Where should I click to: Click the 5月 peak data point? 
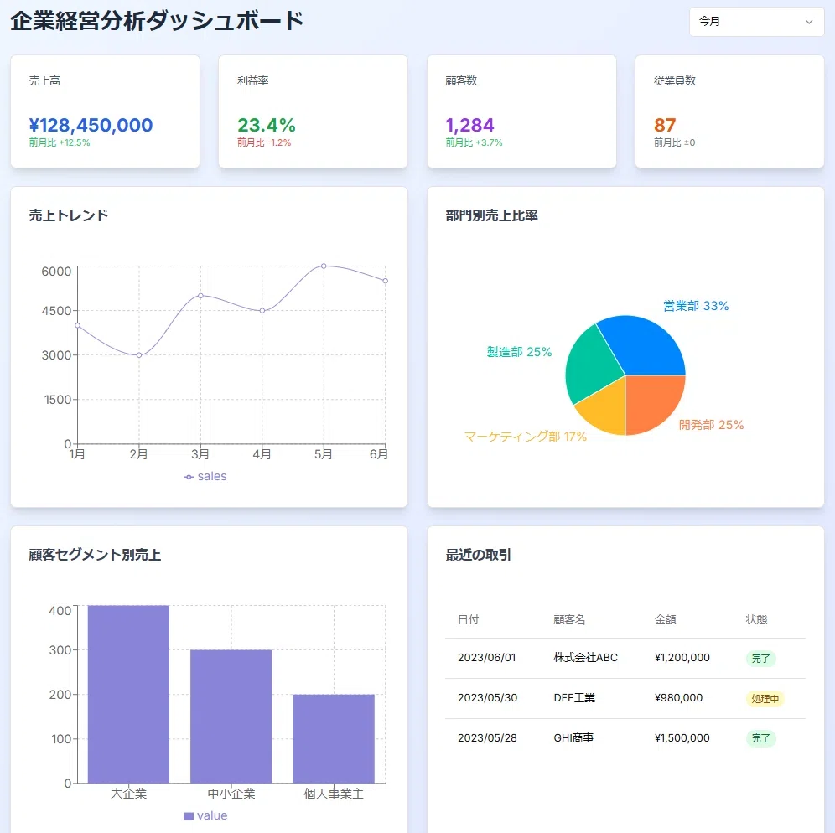click(324, 266)
